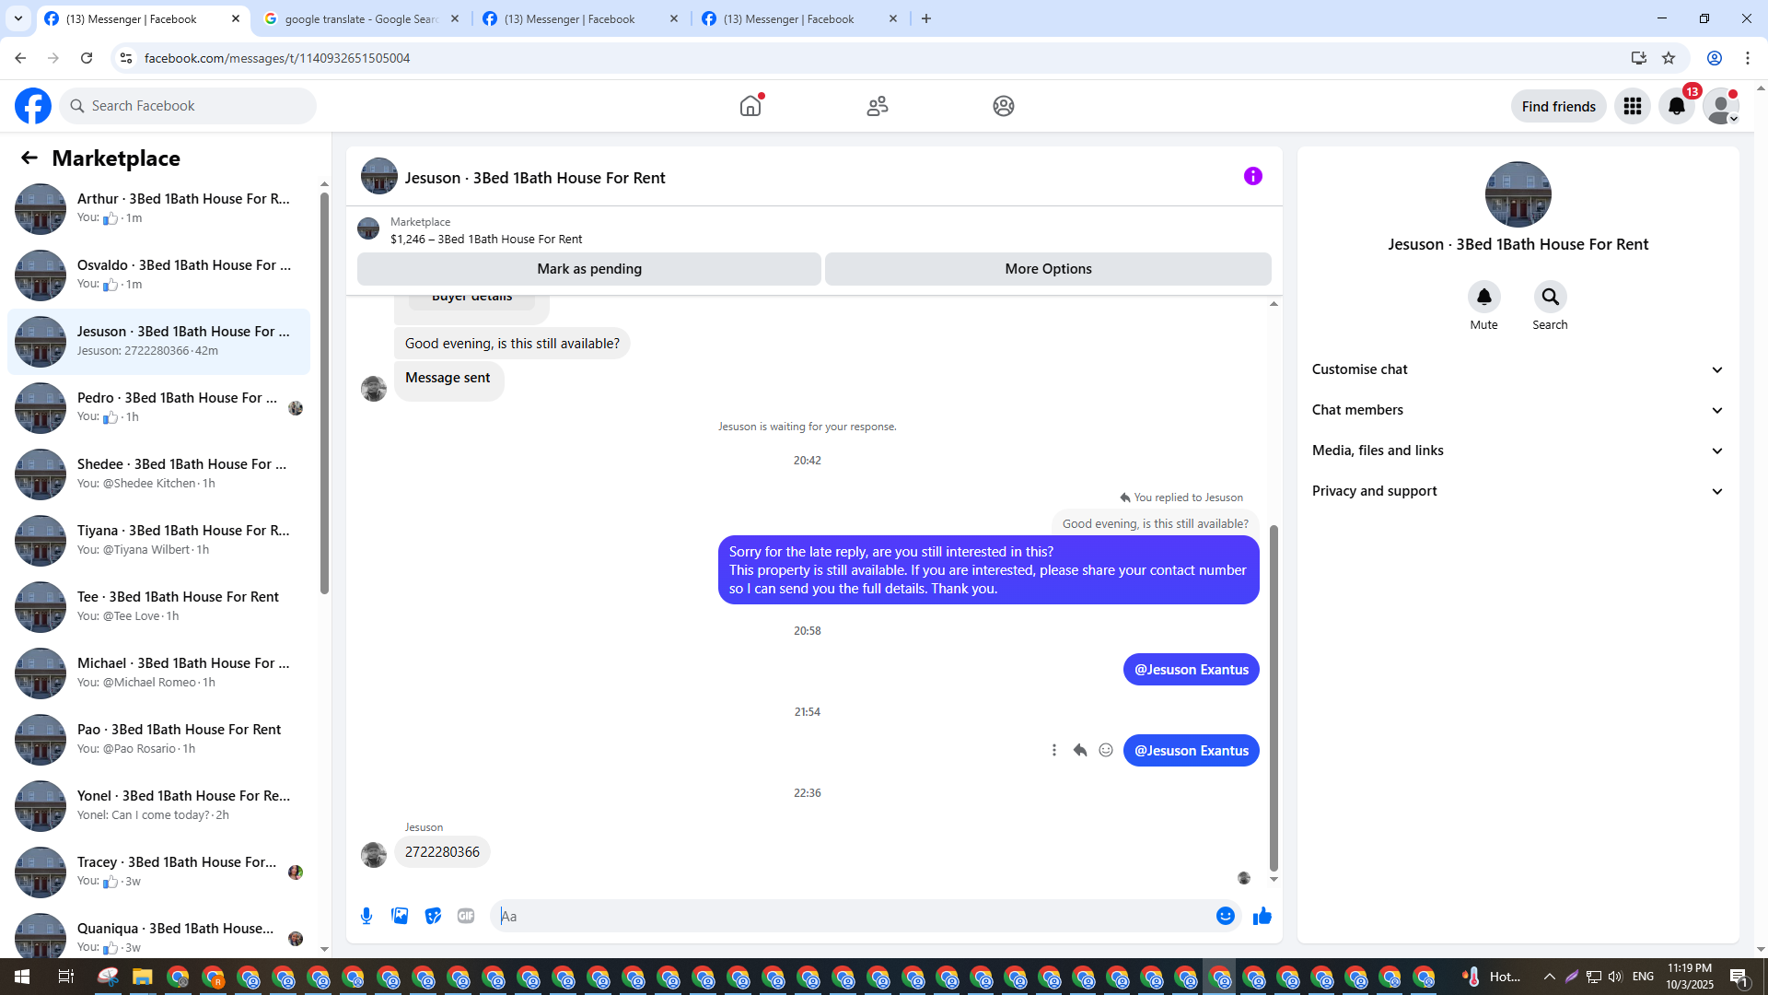React to the last @Jesuson Exantus message
The width and height of the screenshot is (1768, 995).
pos(1106,750)
